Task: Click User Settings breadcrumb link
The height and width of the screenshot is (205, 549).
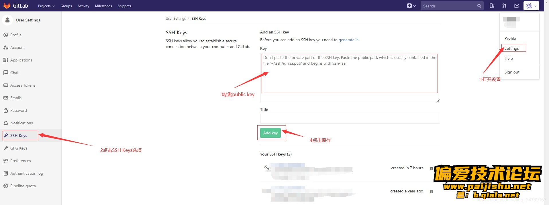Action: tap(176, 19)
